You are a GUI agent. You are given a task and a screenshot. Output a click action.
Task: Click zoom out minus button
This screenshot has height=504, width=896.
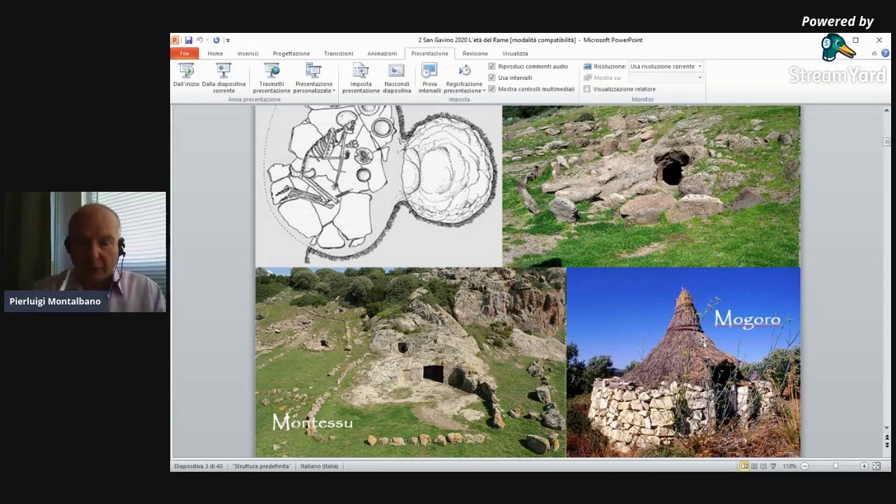click(804, 466)
